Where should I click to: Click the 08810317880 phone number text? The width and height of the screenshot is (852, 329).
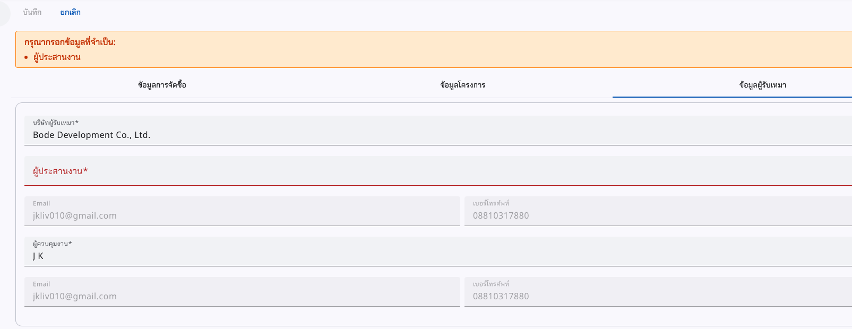click(500, 215)
